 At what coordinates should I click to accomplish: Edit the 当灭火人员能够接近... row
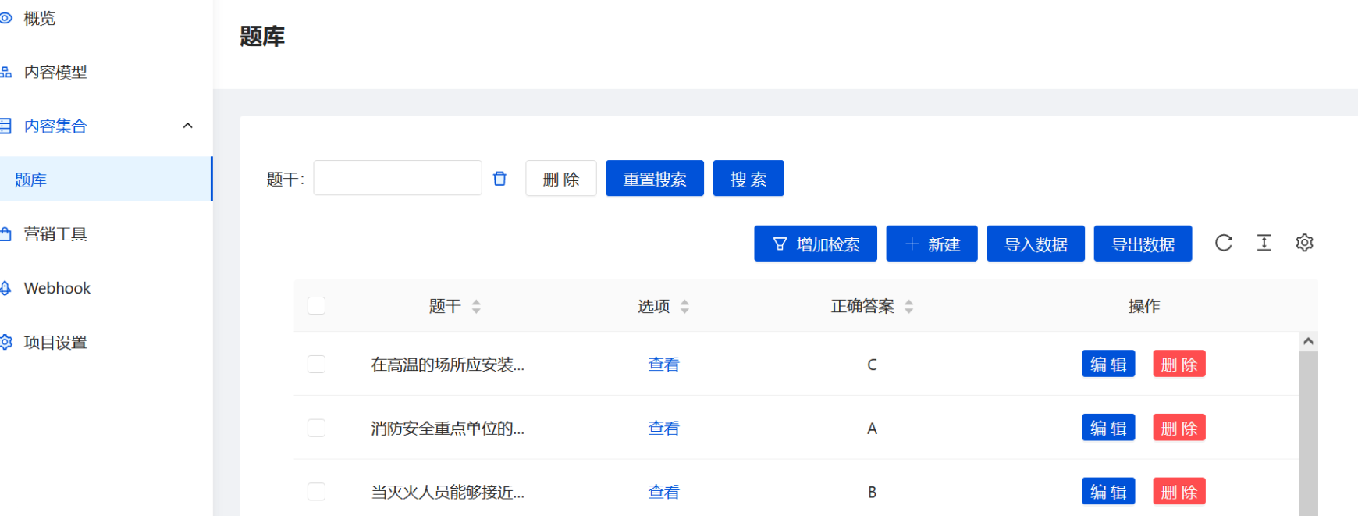[x=1108, y=492]
